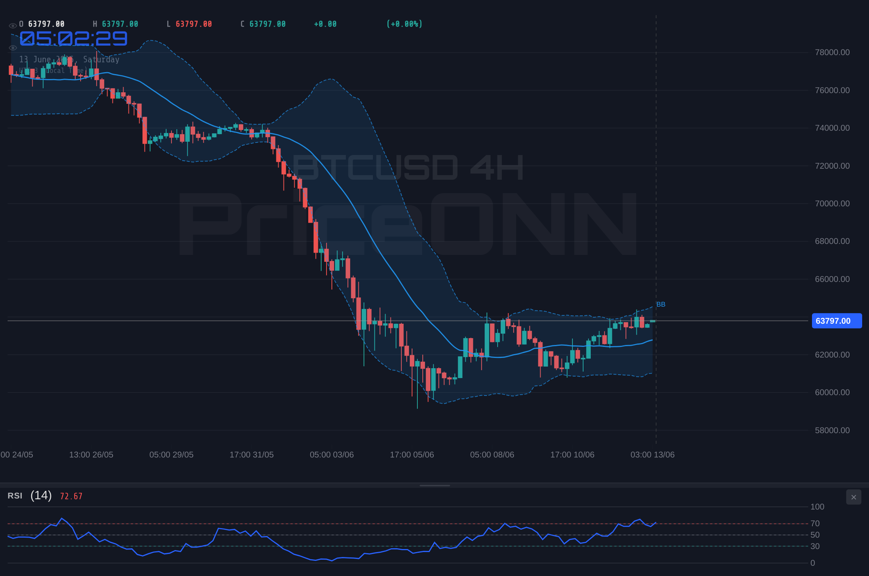Close the RSI indicator pane

pos(853,497)
